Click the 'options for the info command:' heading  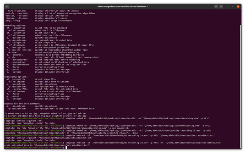pyautogui.click(x=22, y=104)
